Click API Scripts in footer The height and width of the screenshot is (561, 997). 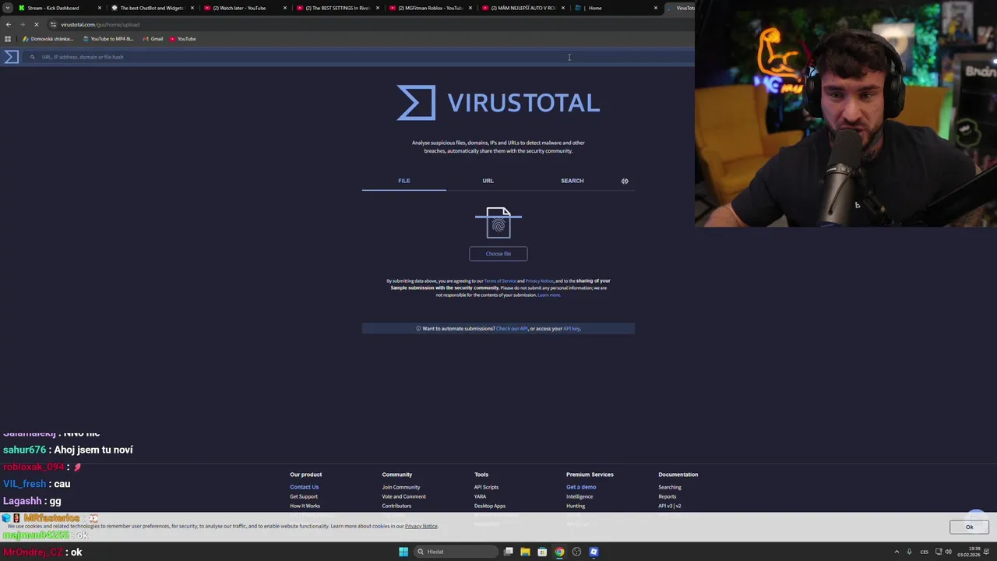pos(486,487)
